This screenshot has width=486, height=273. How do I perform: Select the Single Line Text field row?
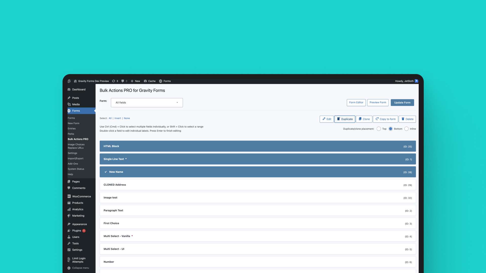[258, 159]
